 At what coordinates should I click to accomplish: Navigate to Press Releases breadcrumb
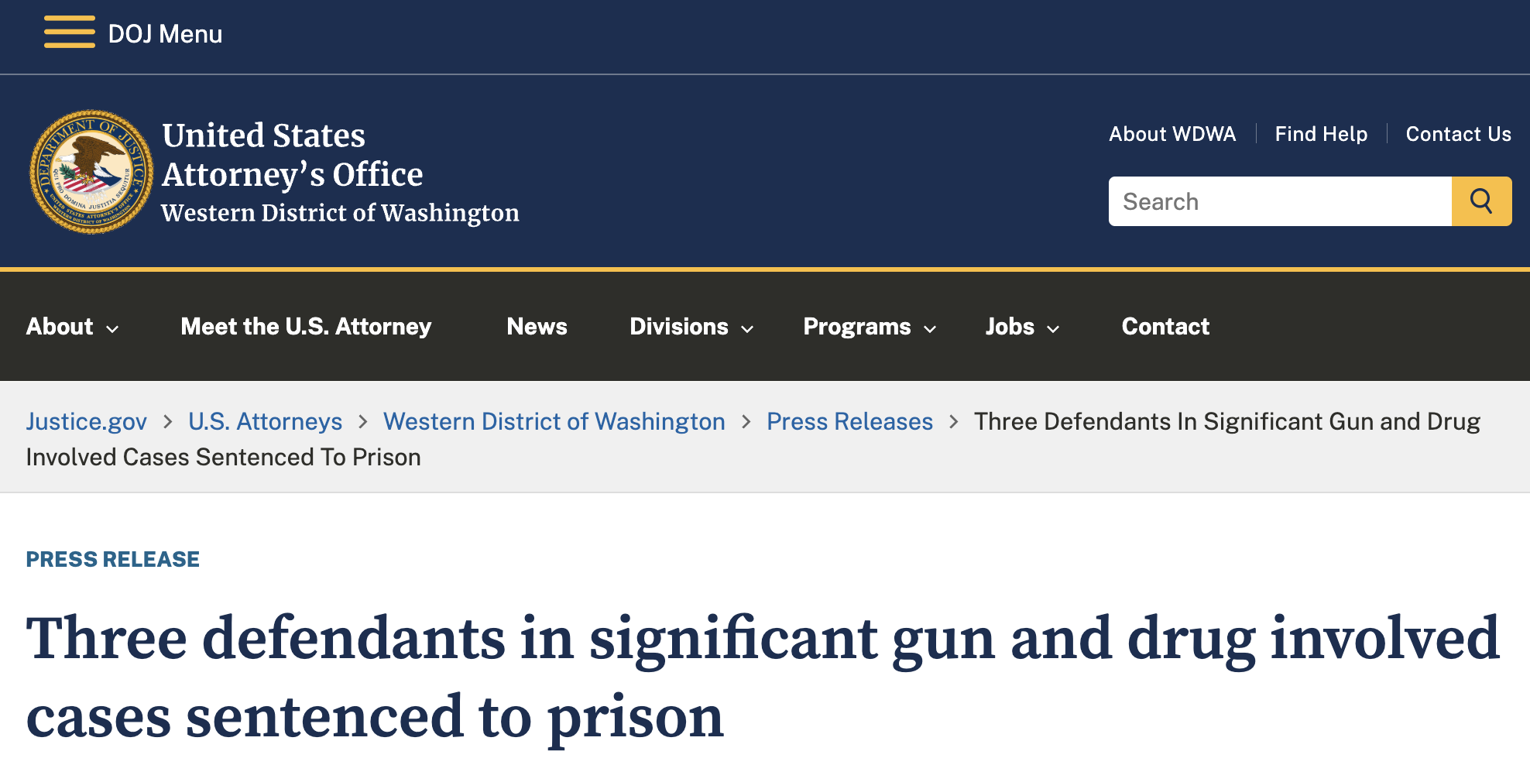point(849,421)
